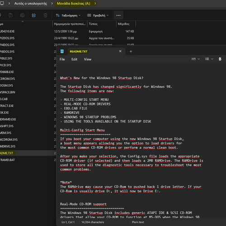Toggle Bold formatting in Notepad
This screenshot has height=226, width=226.
pyautogui.click(x=220, y=59)
